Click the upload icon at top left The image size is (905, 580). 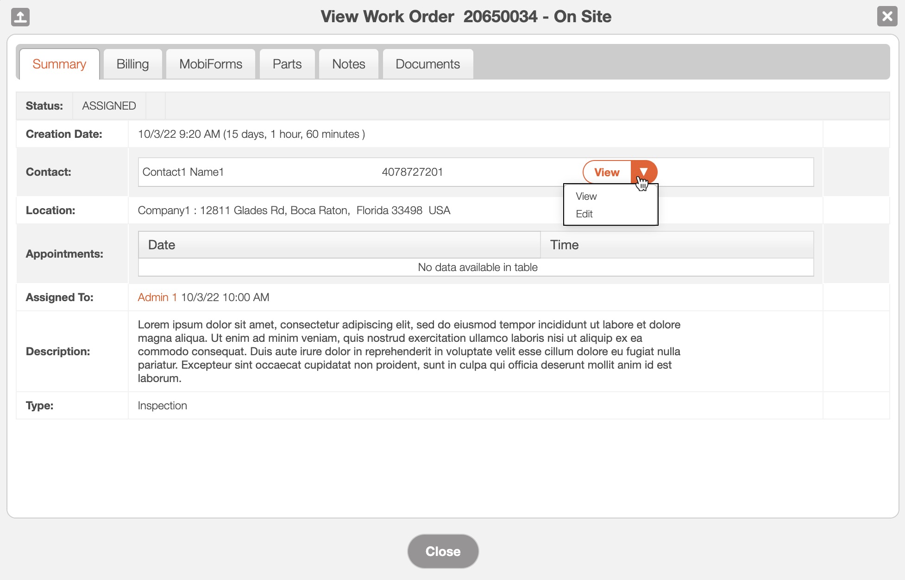[x=20, y=17]
